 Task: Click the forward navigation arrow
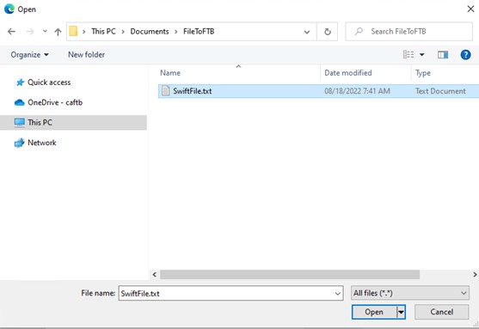coord(30,32)
